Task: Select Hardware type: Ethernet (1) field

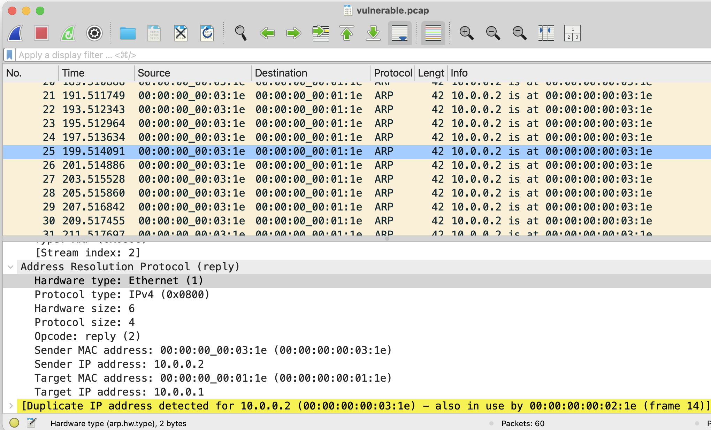Action: (x=357, y=281)
